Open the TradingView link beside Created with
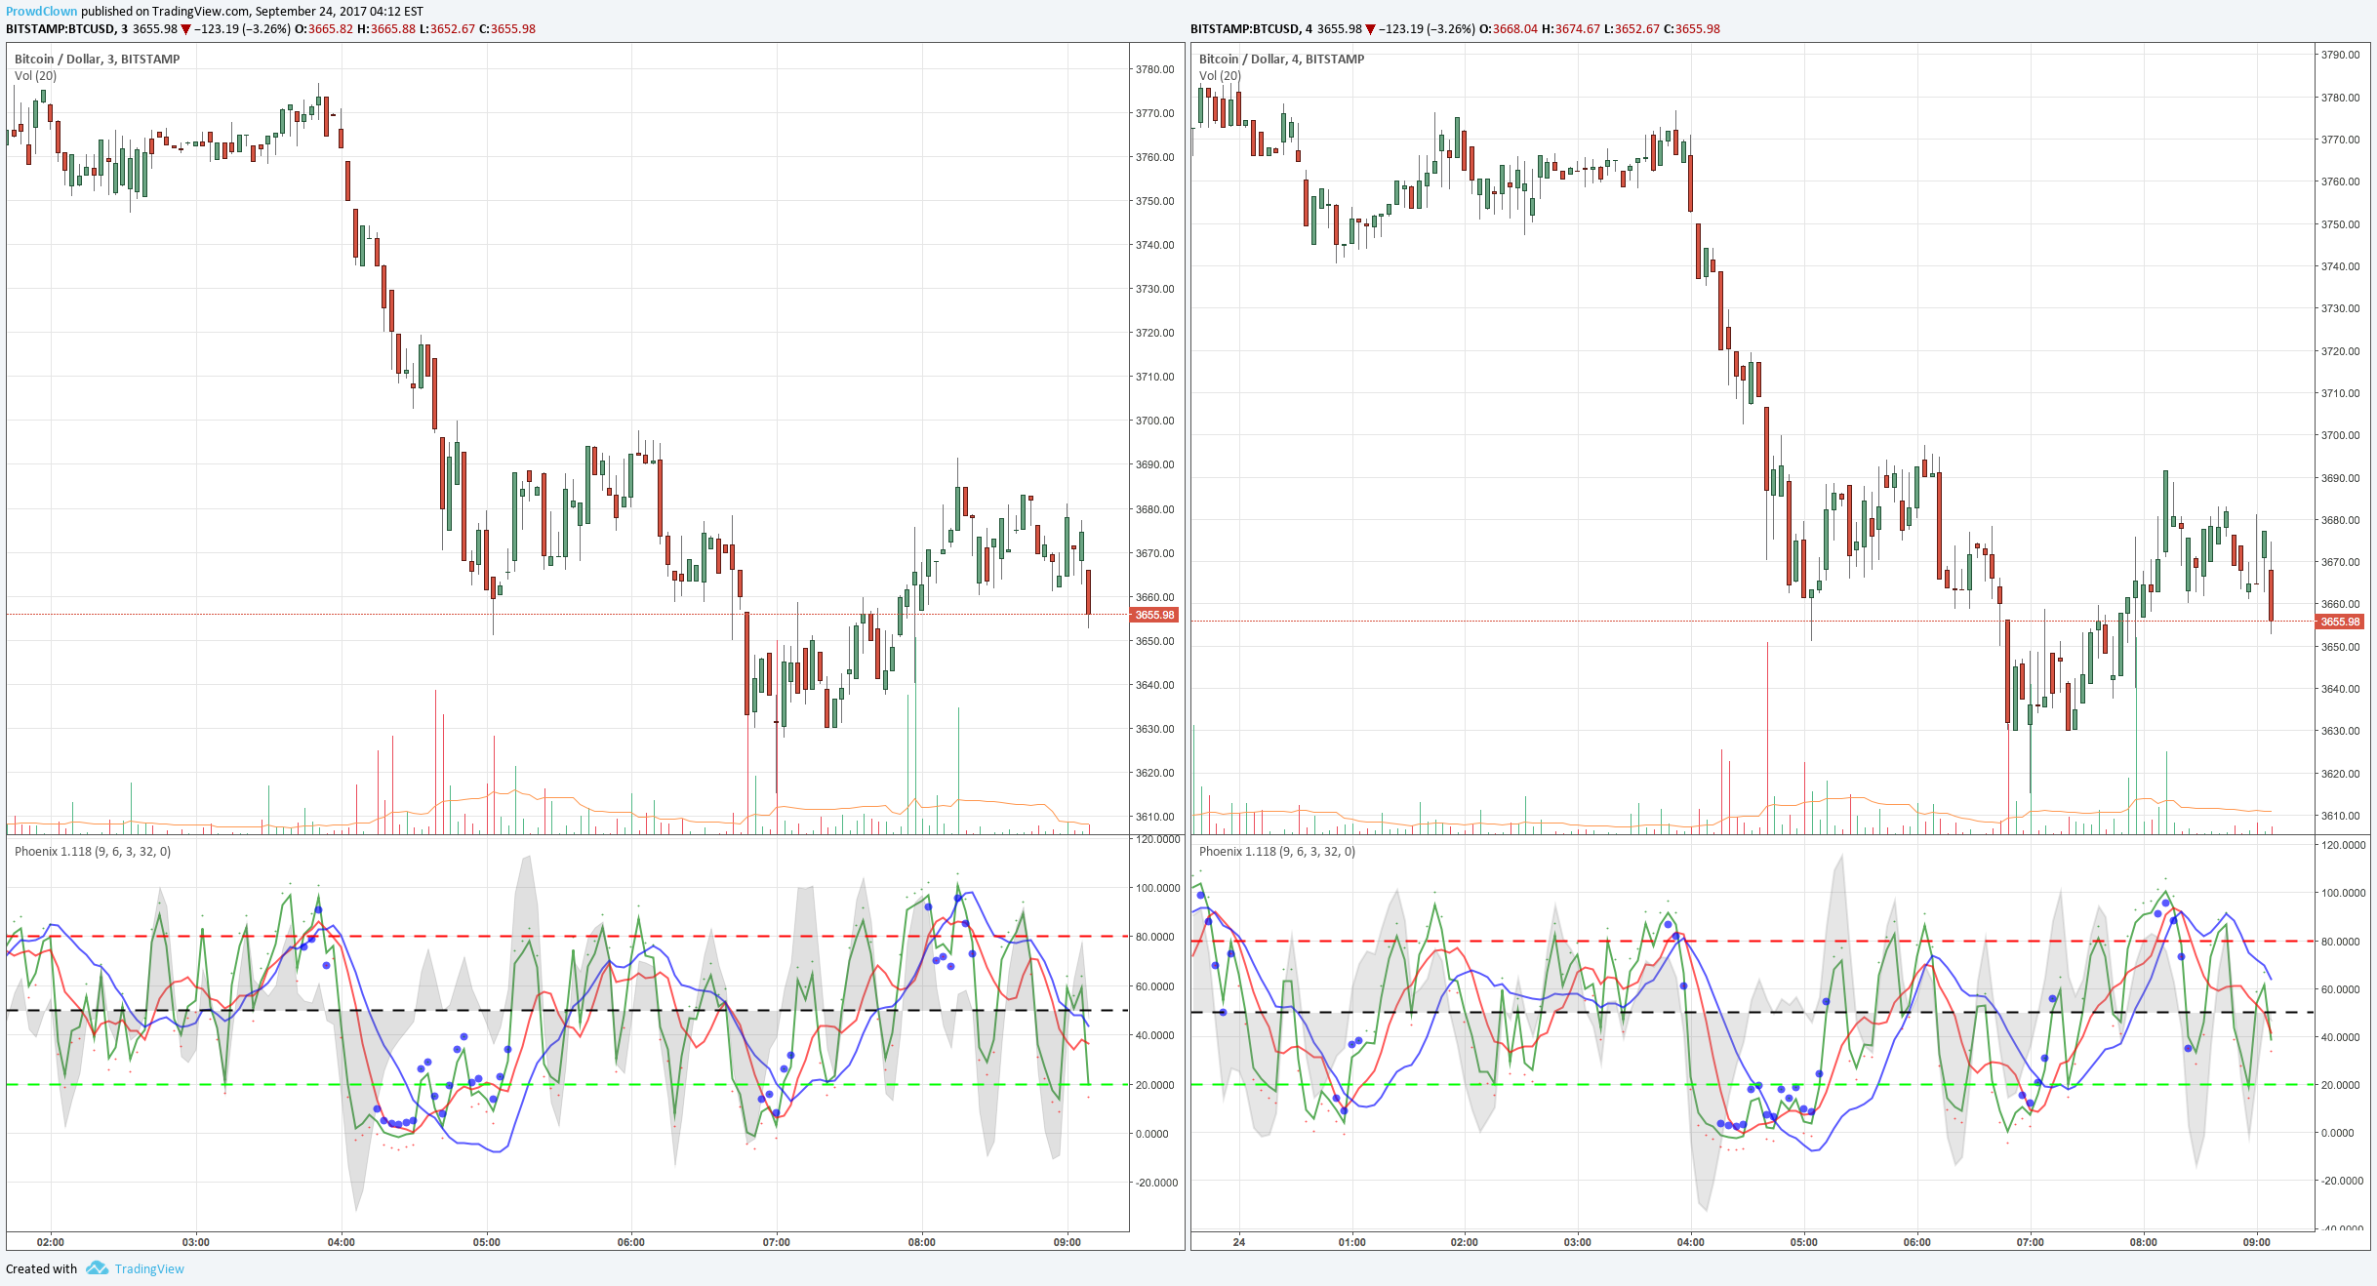The height and width of the screenshot is (1286, 2377). pyautogui.click(x=149, y=1268)
